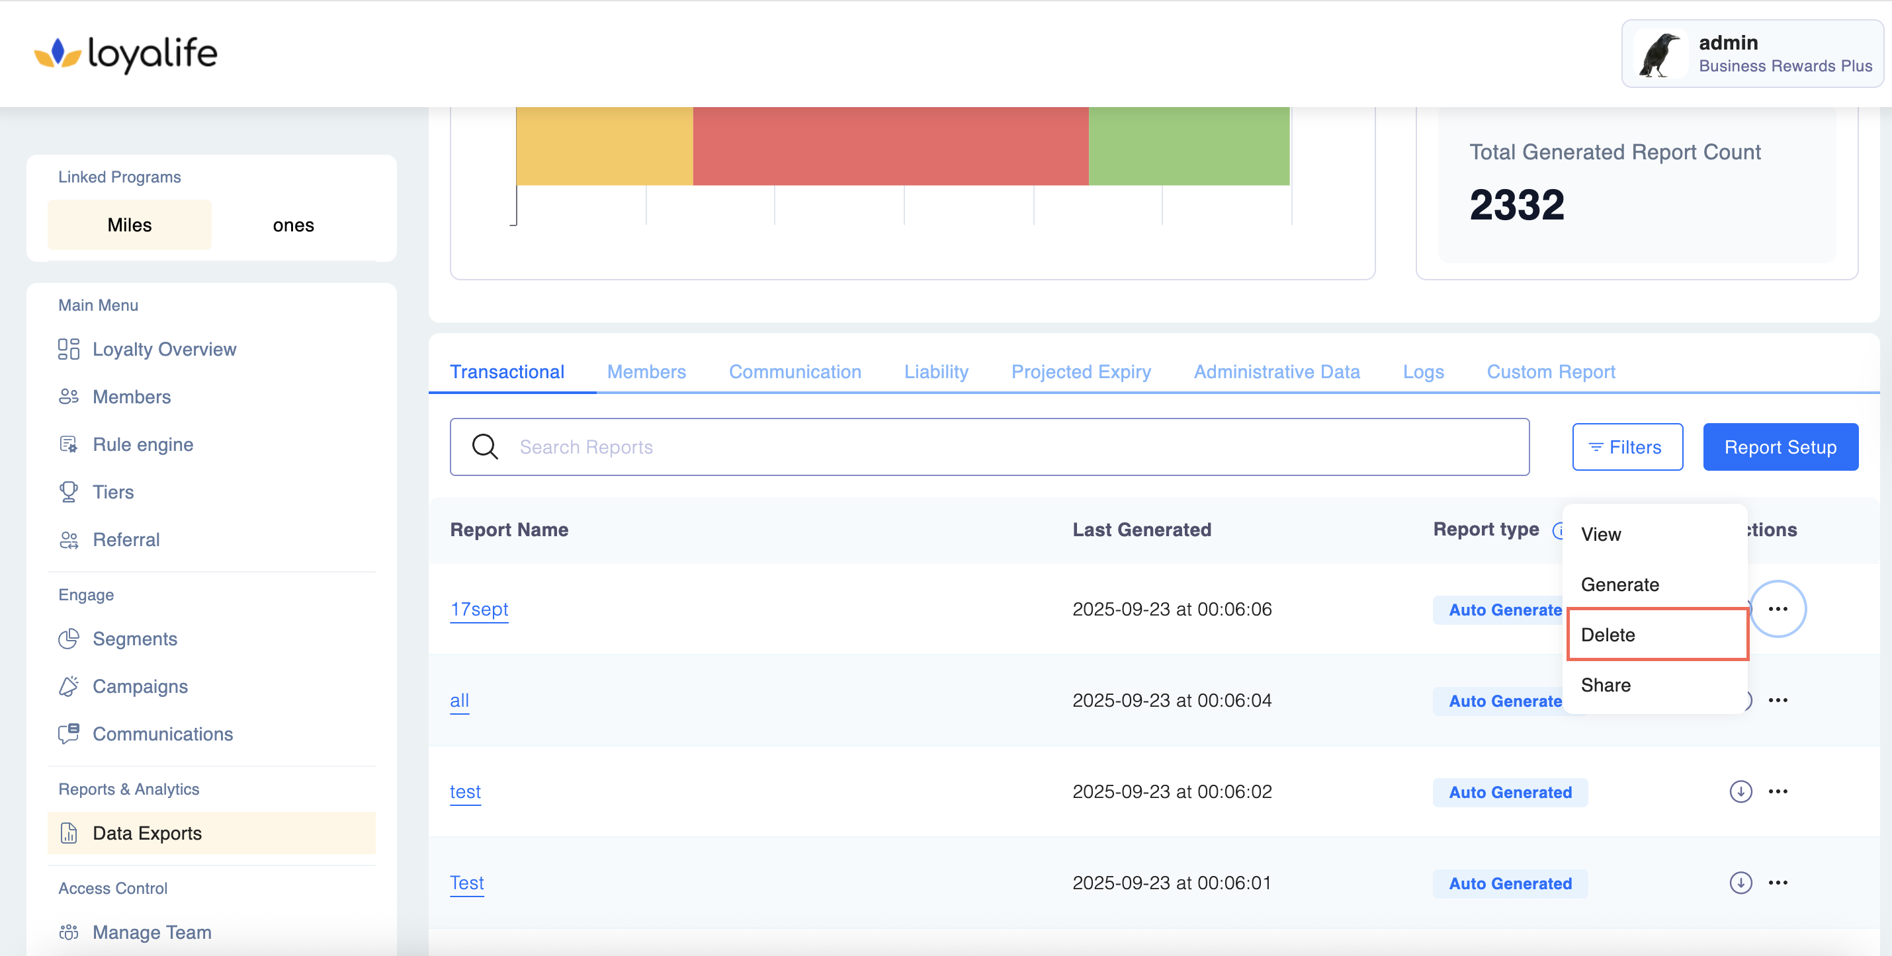Click the Report type info icon
Viewport: 1892px width, 956px height.
[1558, 530]
